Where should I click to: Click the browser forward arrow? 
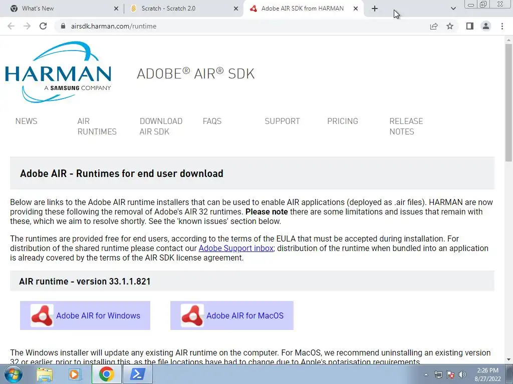pyautogui.click(x=27, y=26)
